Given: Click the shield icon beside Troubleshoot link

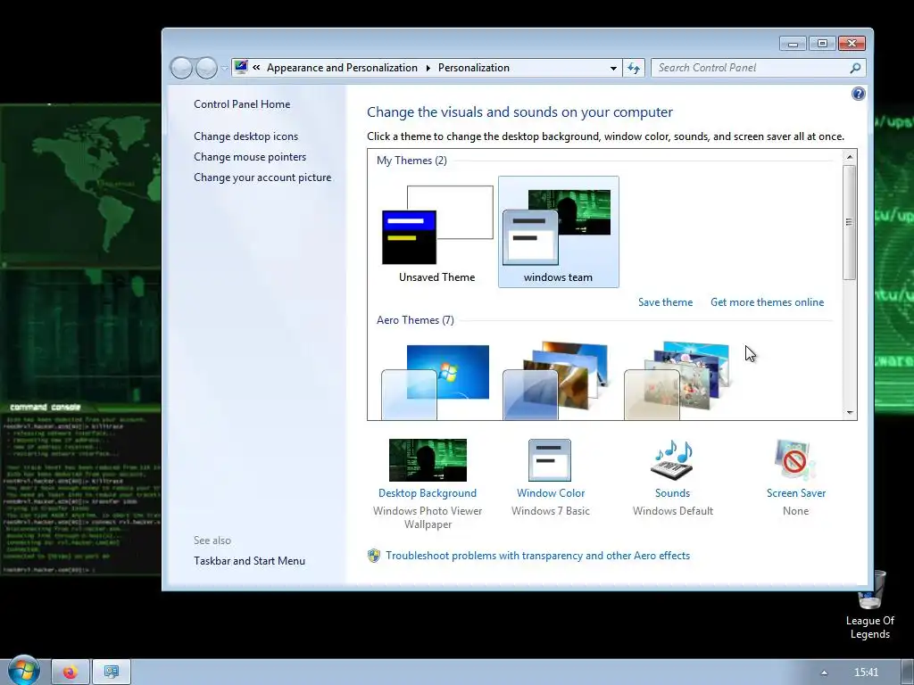Looking at the screenshot, I should (x=374, y=556).
